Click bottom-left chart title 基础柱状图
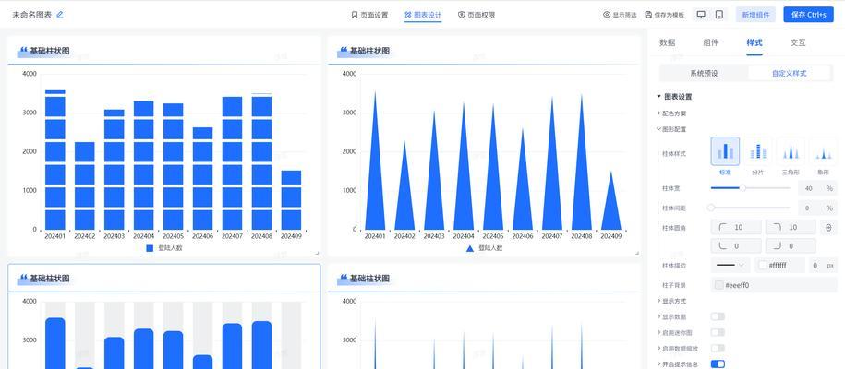 pos(50,279)
